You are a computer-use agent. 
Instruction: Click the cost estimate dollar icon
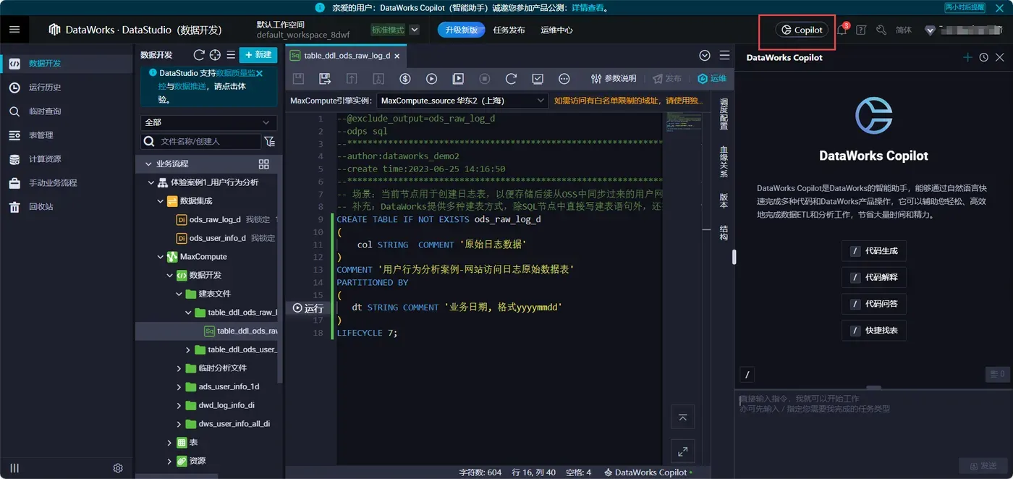(405, 78)
